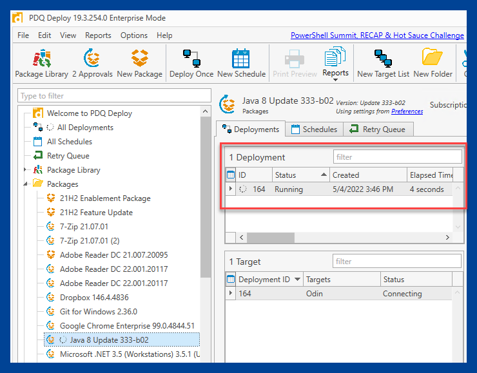Select 21H2 Feature Update package icon
This screenshot has width=477, height=373.
click(51, 212)
